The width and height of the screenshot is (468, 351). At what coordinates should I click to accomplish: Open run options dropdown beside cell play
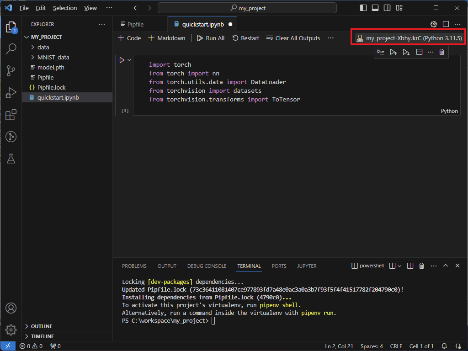(x=129, y=60)
